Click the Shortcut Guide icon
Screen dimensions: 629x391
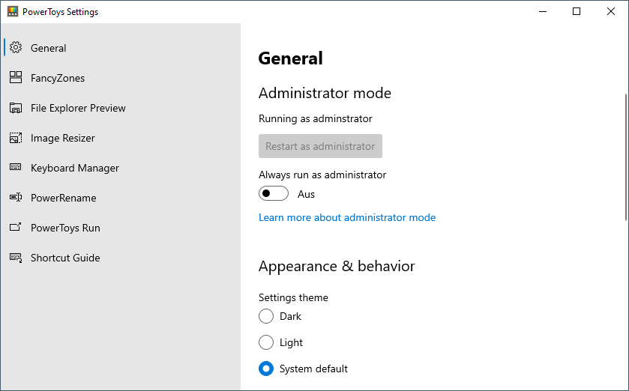(x=16, y=258)
